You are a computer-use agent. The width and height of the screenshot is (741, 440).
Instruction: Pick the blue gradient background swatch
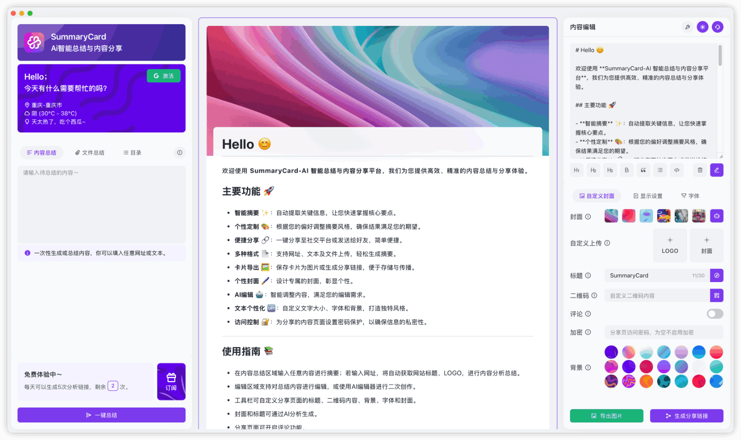(x=698, y=352)
